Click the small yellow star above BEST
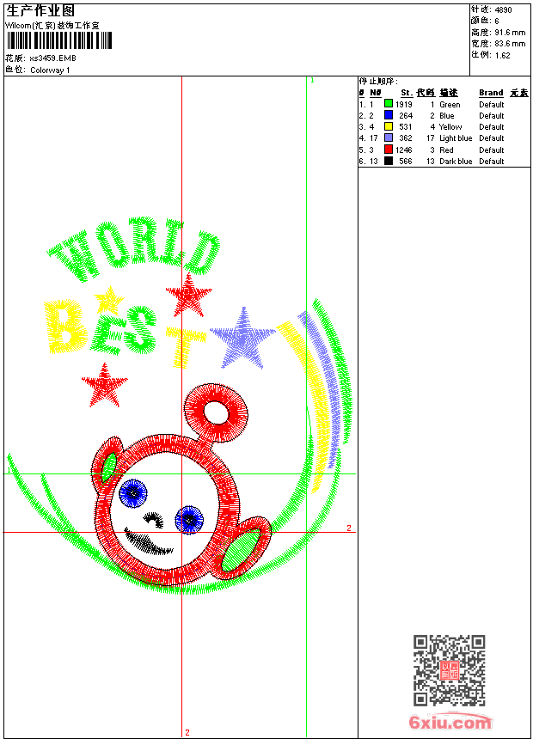Viewport: 533px width, 739px height. click(x=109, y=299)
